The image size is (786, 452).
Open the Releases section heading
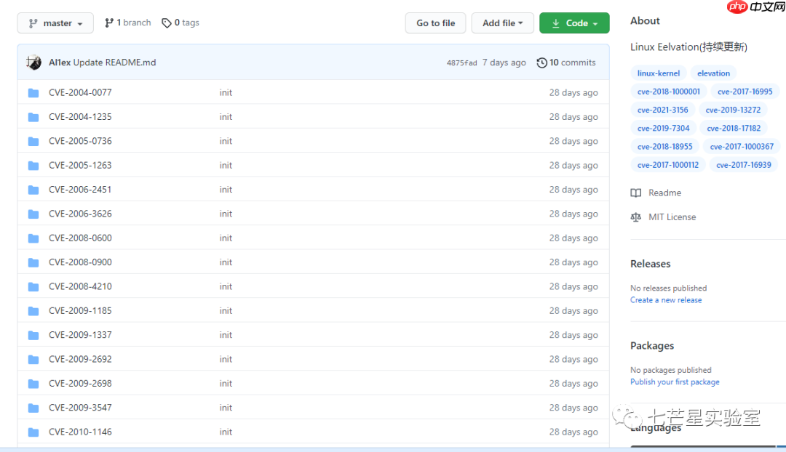(x=650, y=264)
